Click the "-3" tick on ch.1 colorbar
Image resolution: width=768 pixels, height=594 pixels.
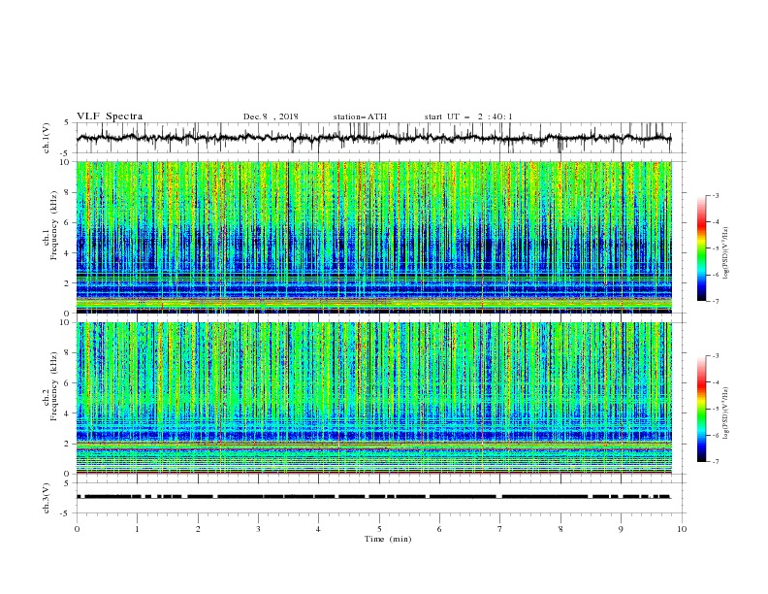[x=715, y=195]
